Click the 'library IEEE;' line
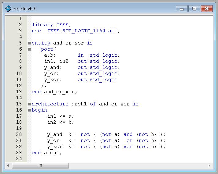Image resolution: width=218 pixels, height=174 pixels. (x=51, y=25)
